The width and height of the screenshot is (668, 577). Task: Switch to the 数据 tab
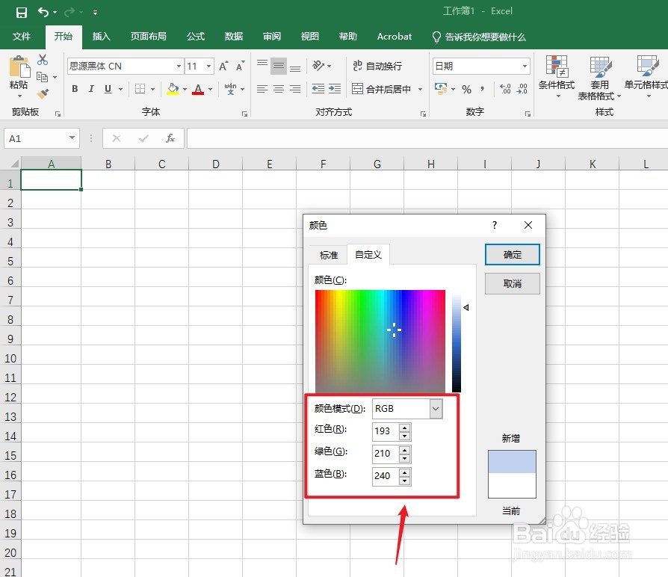(234, 37)
